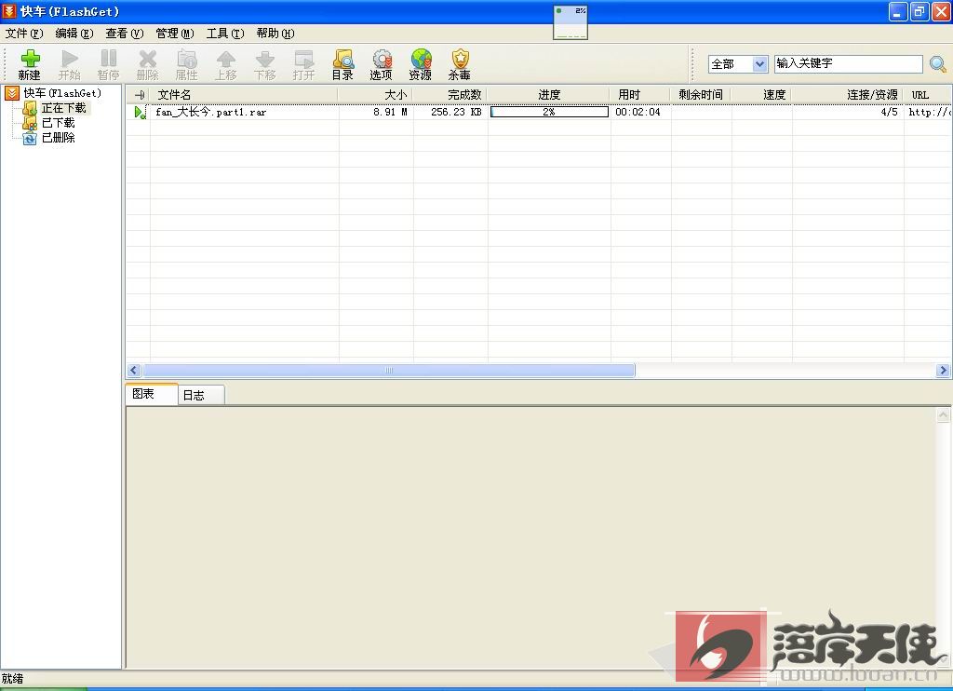Click the 下移 (Move down) arrow icon
The image size is (953, 691).
[x=264, y=59]
